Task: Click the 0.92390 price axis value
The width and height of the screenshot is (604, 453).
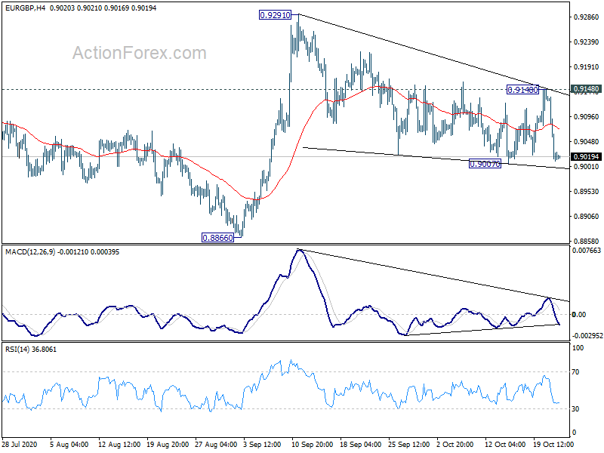Action: tap(587, 42)
